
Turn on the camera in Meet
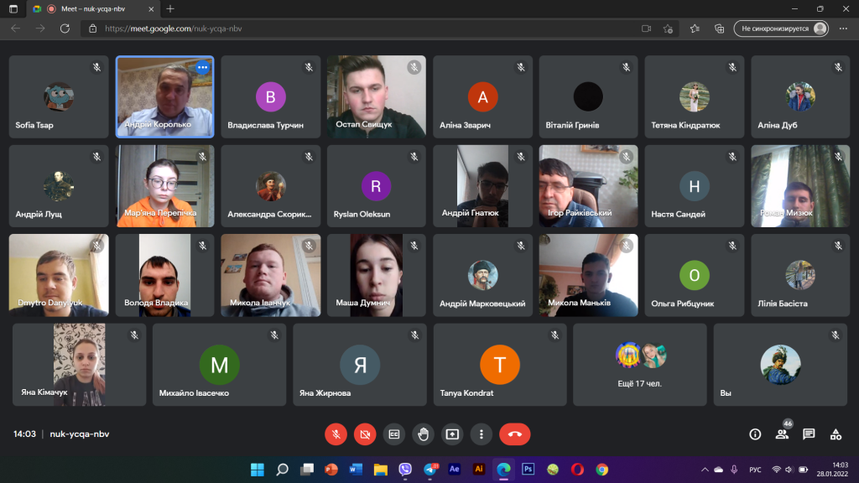[x=365, y=434]
